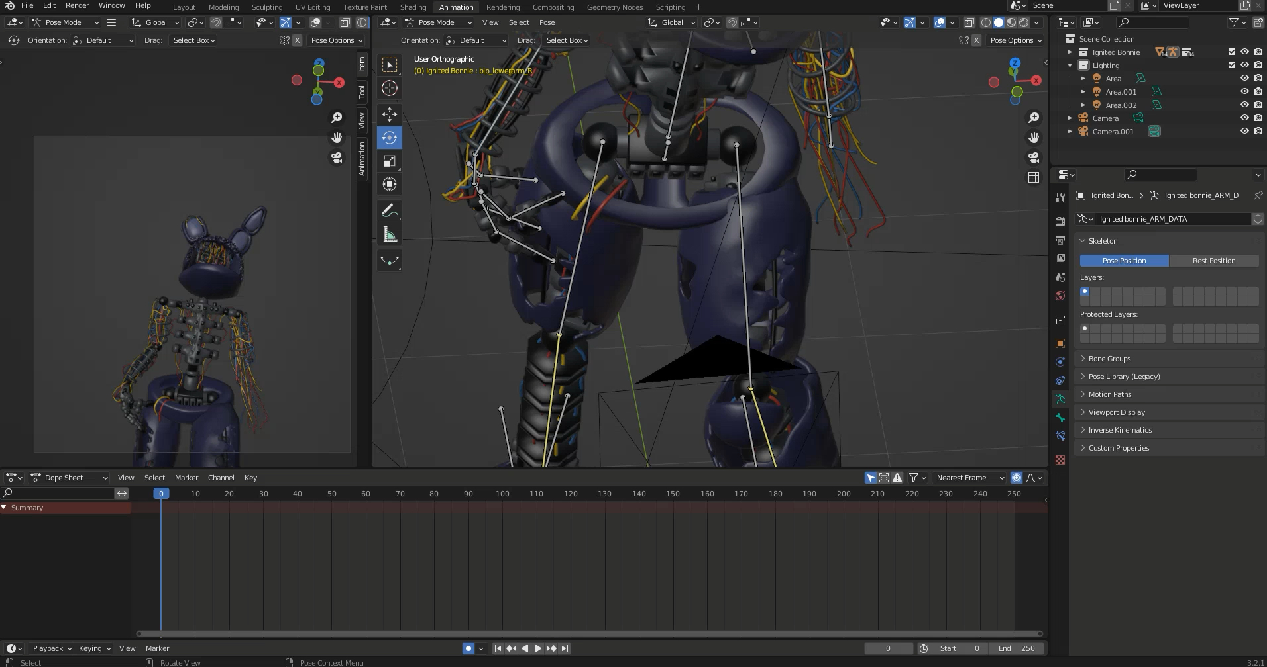Open the Object Data armature properties tab
1267x667 pixels.
pyautogui.click(x=1060, y=399)
